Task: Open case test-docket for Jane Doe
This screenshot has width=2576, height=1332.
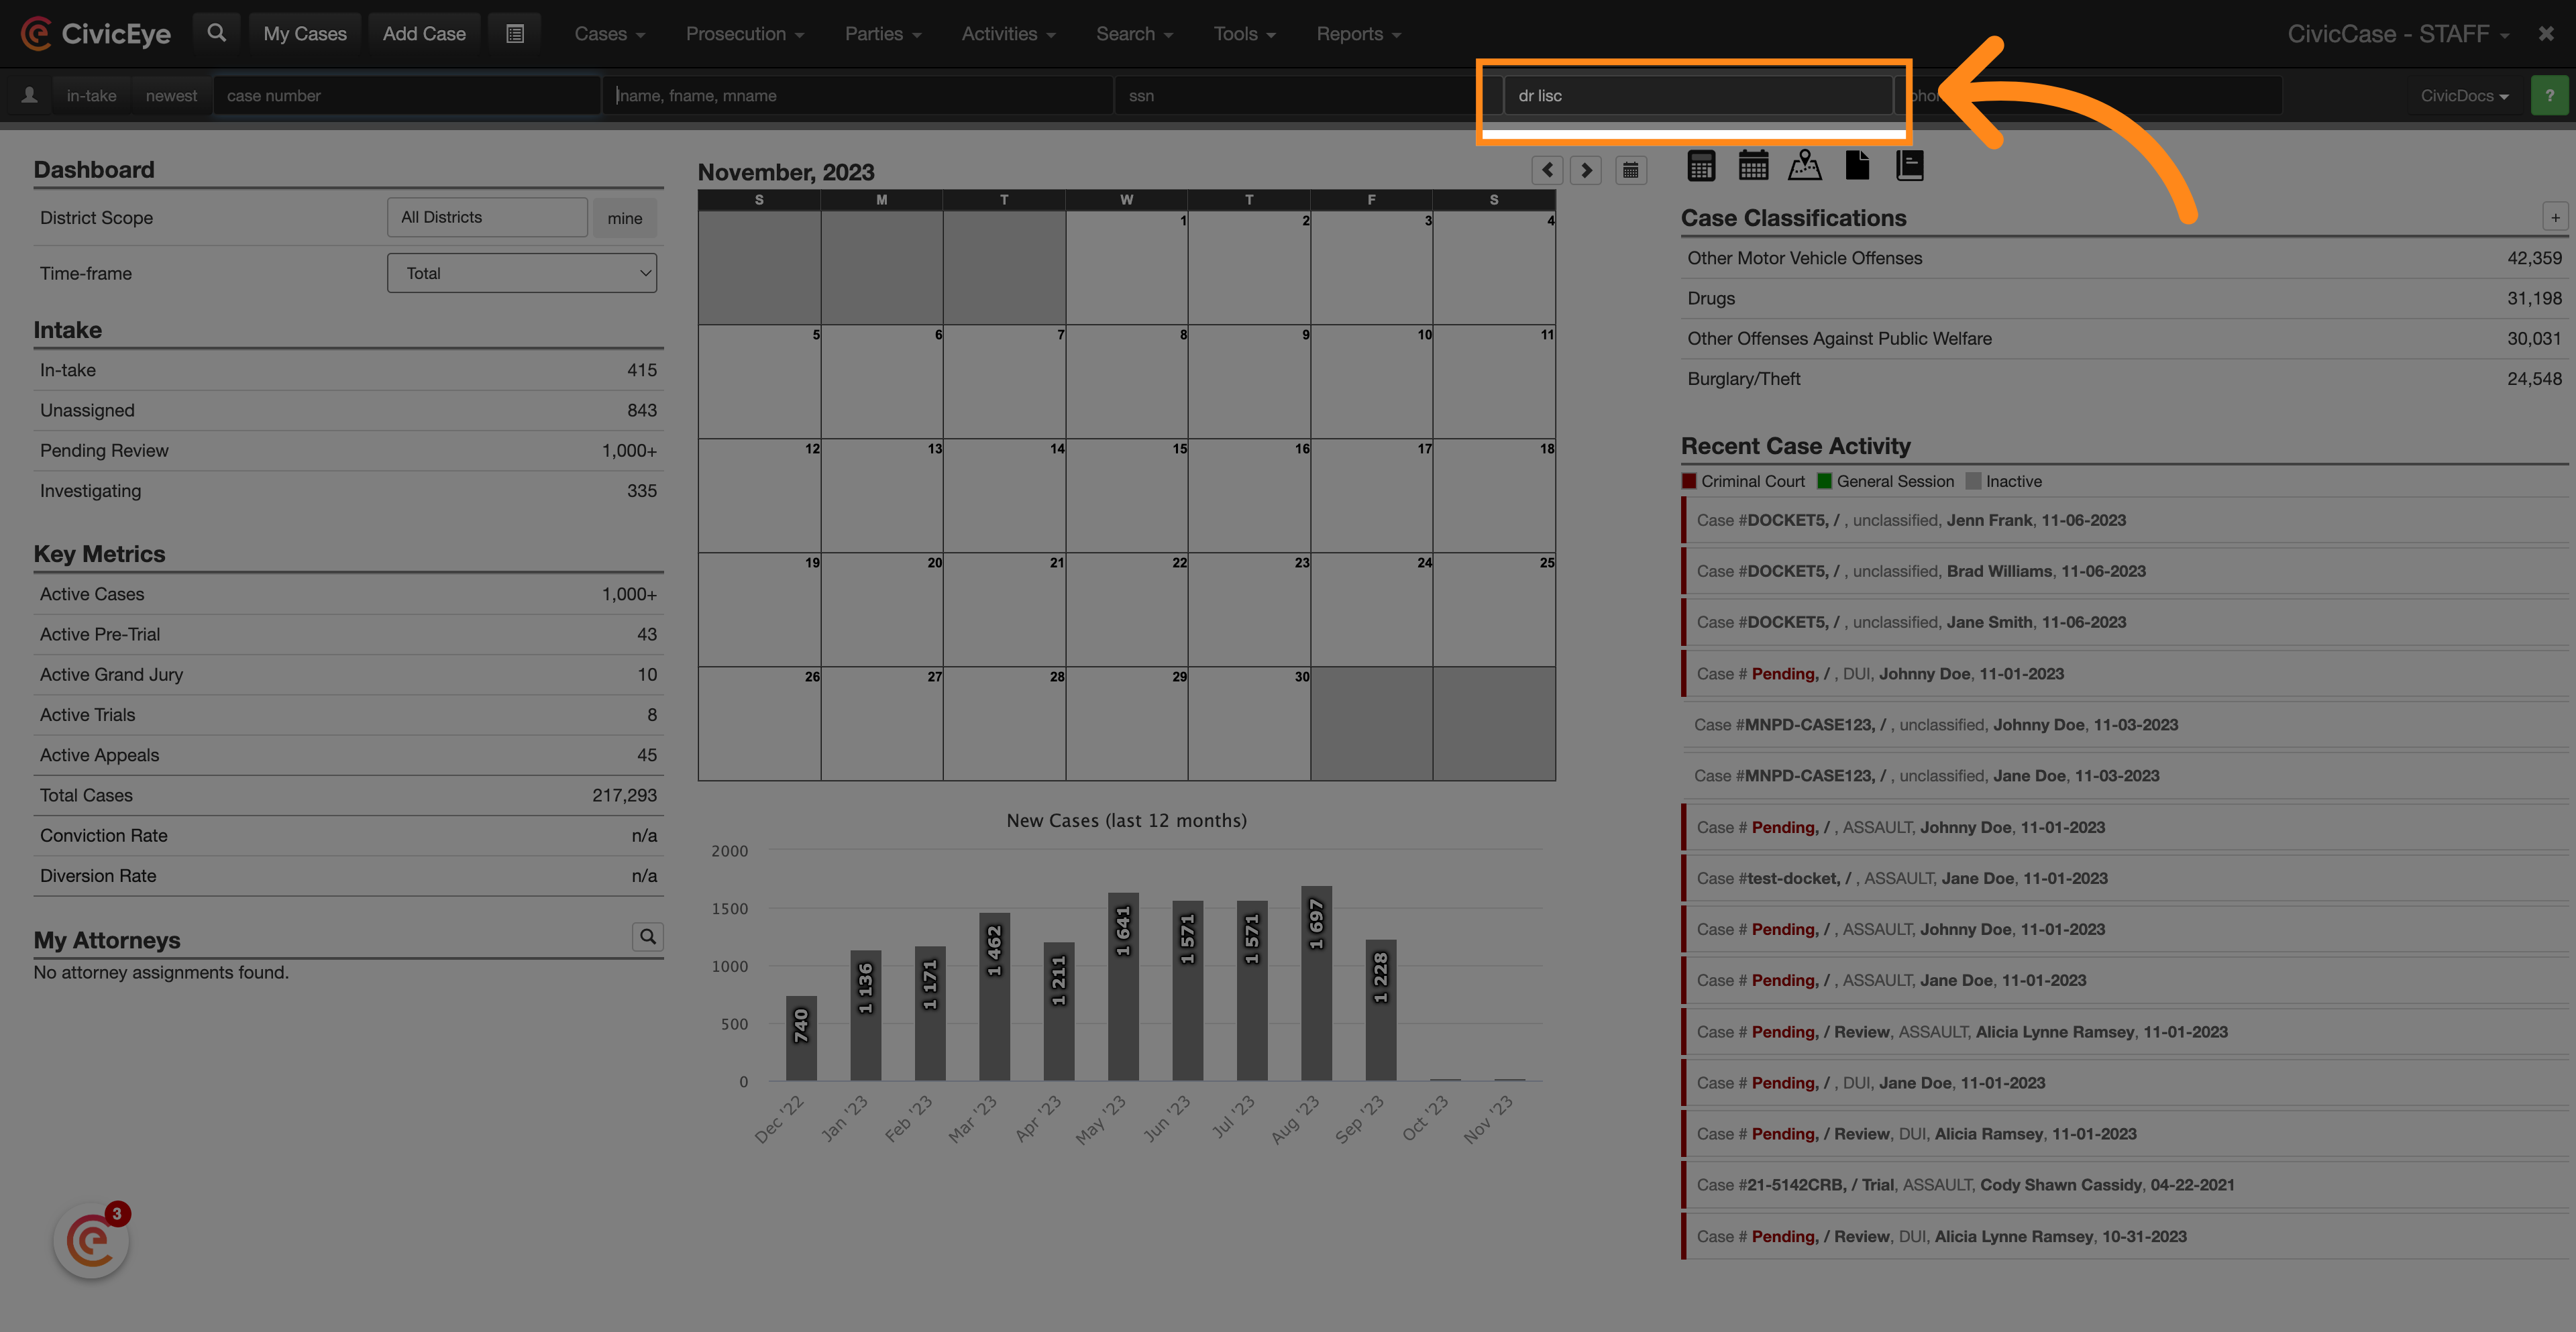Action: pos(2124,878)
